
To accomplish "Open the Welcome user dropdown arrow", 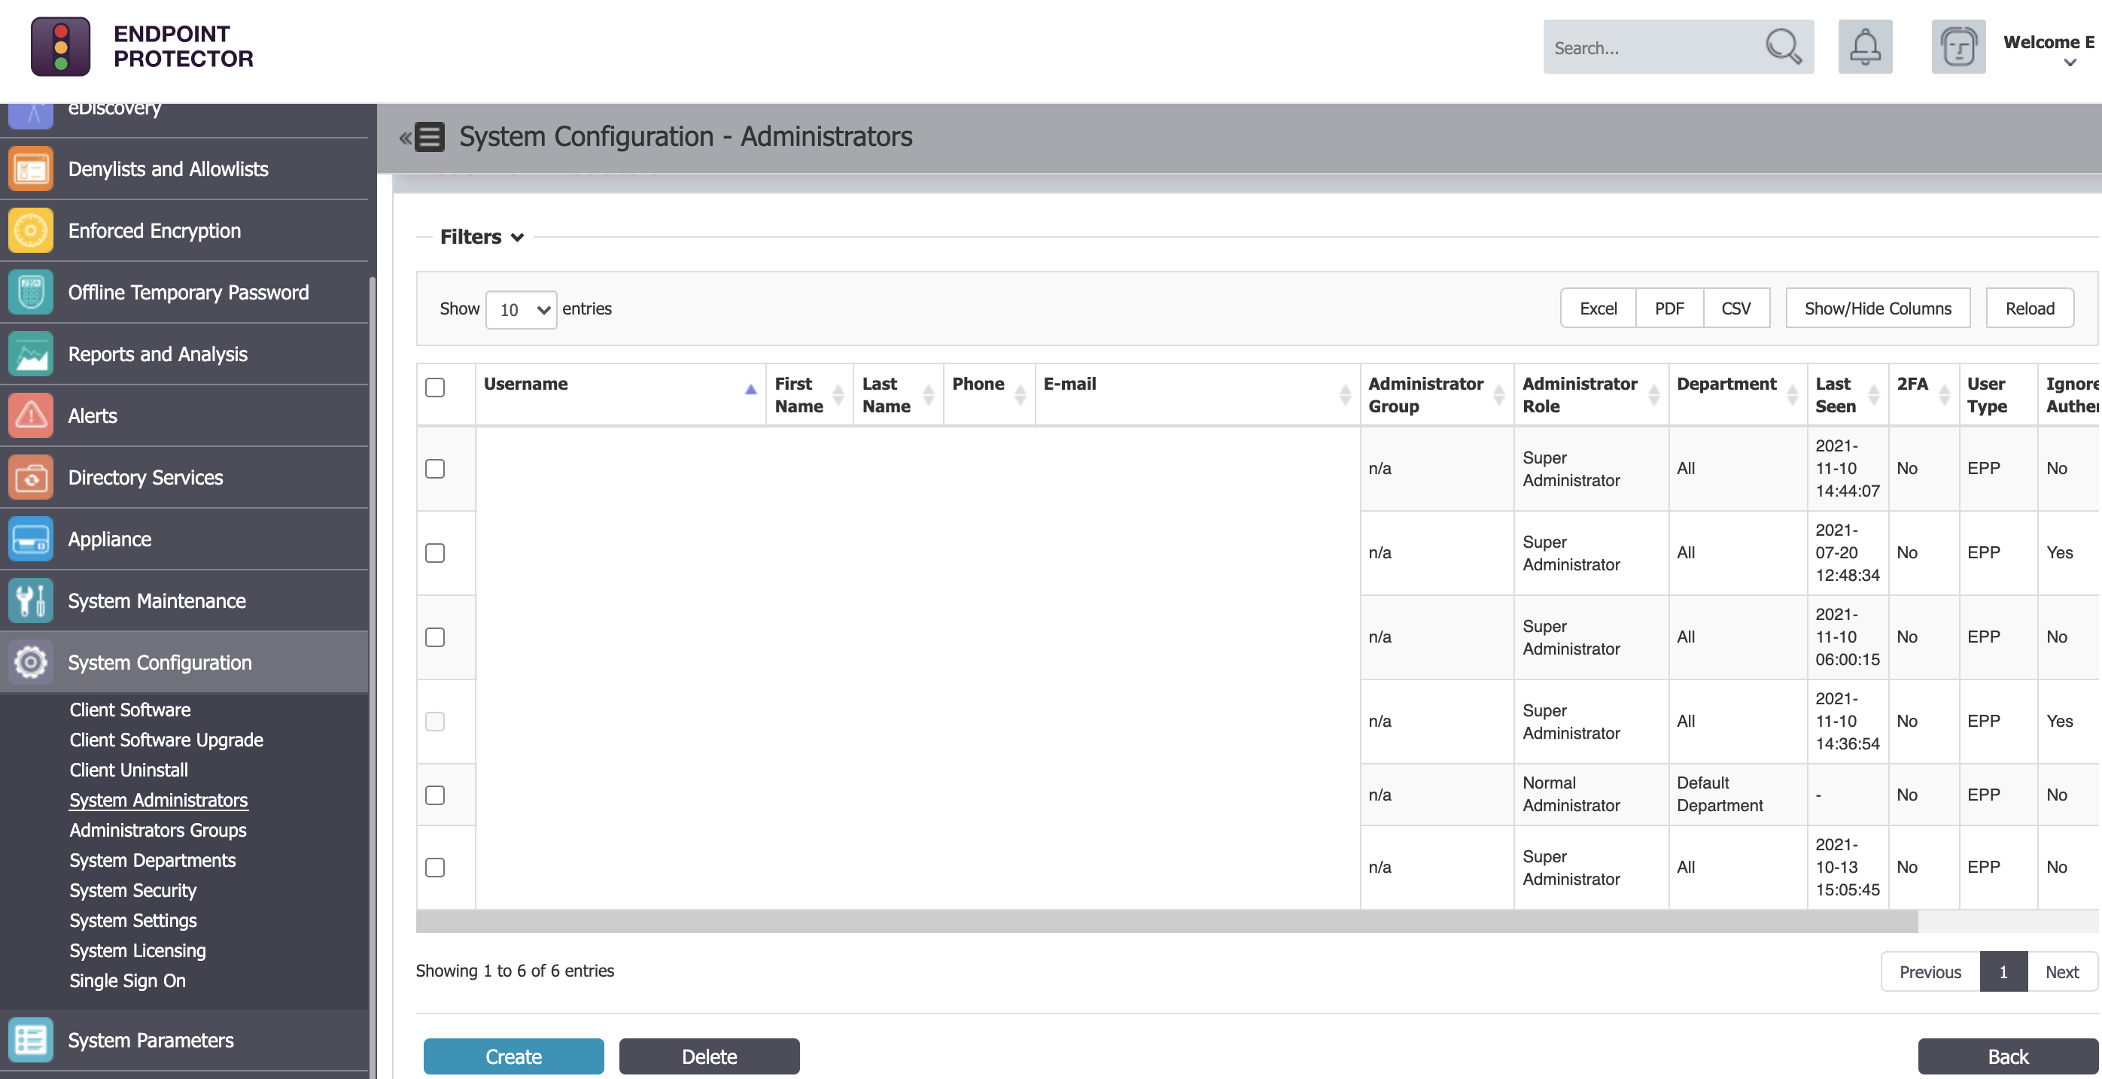I will [2070, 62].
